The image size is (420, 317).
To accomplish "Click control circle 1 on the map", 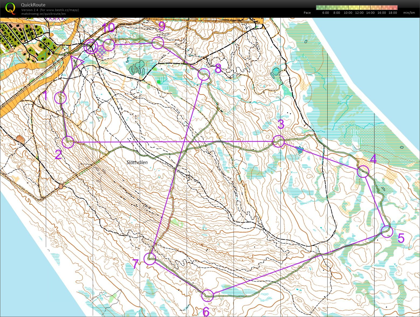I will click(x=60, y=98).
